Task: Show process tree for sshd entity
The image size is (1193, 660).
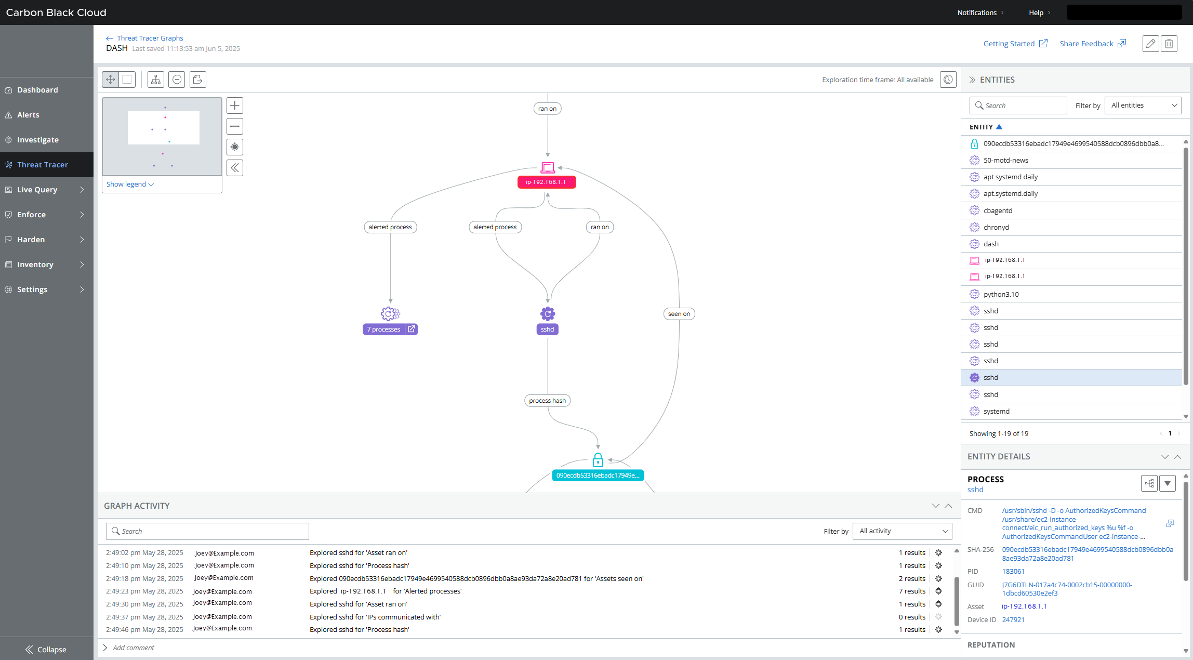Action: (x=1149, y=483)
